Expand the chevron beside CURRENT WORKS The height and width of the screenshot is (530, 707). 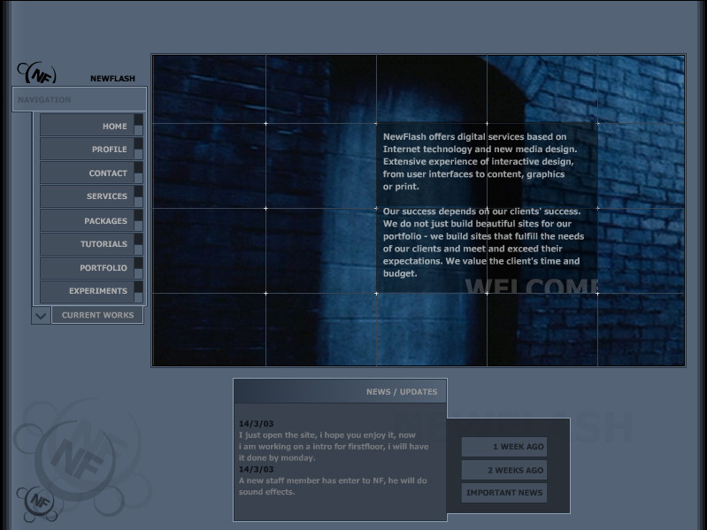(41, 316)
